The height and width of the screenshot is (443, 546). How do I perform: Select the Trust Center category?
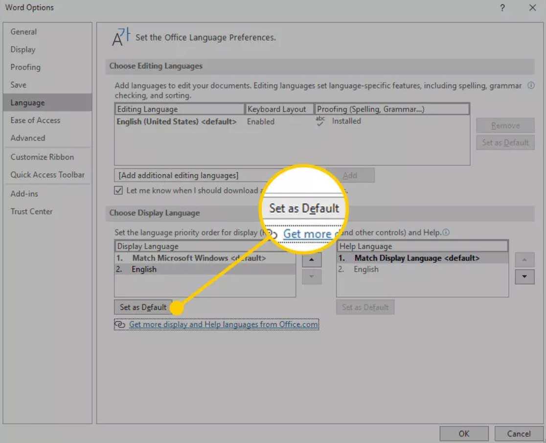[x=31, y=211]
